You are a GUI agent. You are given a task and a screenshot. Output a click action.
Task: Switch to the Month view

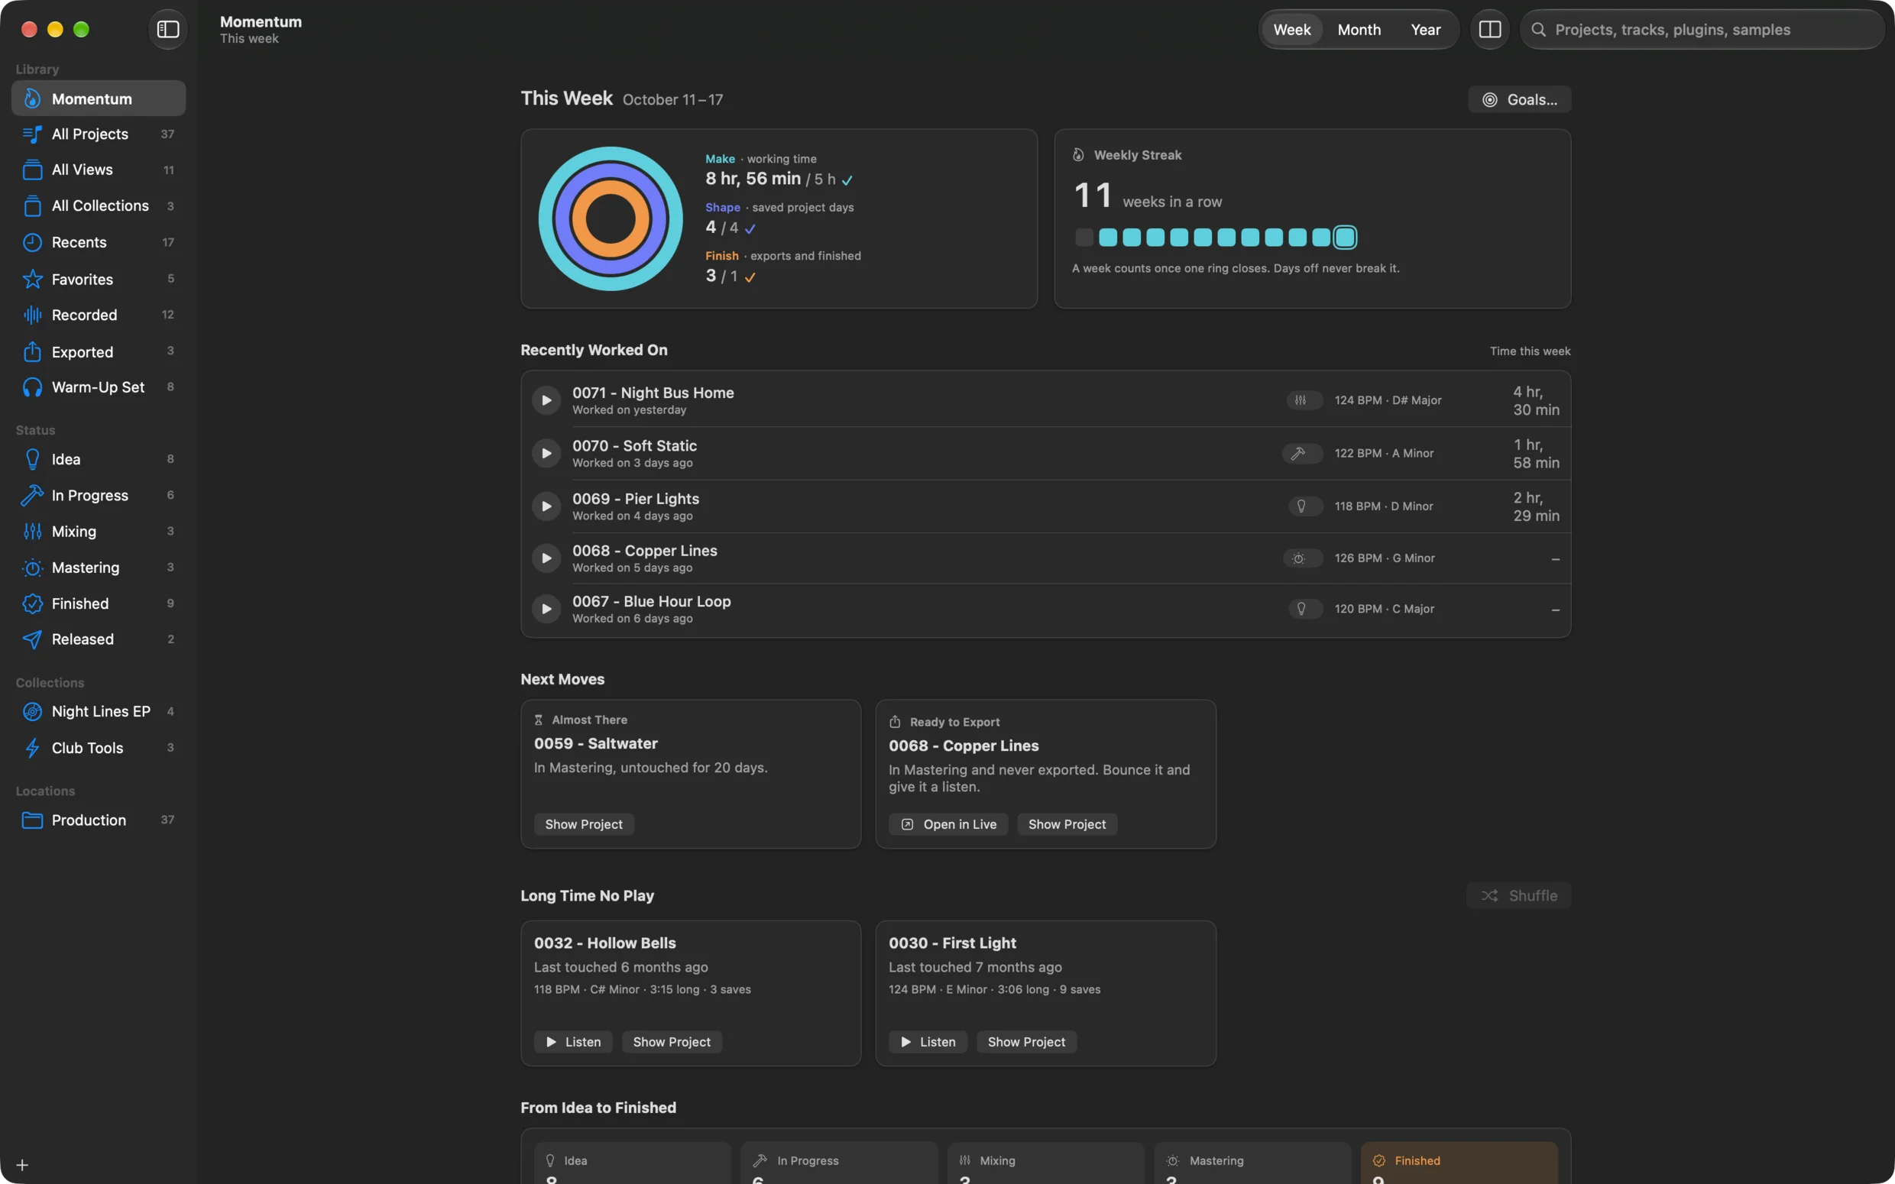1359,30
